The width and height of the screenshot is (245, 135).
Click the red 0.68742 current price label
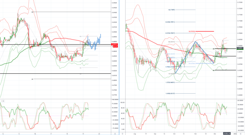(114, 44)
